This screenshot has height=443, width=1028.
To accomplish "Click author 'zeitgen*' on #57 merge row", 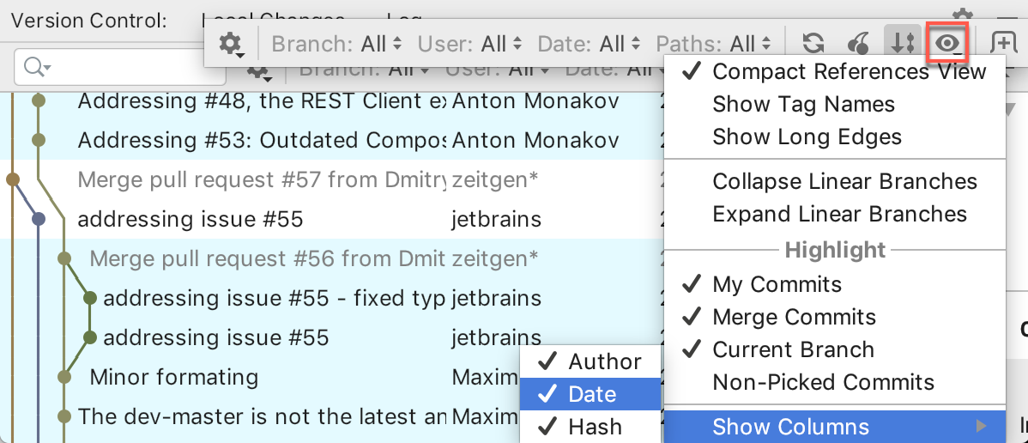I will [x=495, y=179].
